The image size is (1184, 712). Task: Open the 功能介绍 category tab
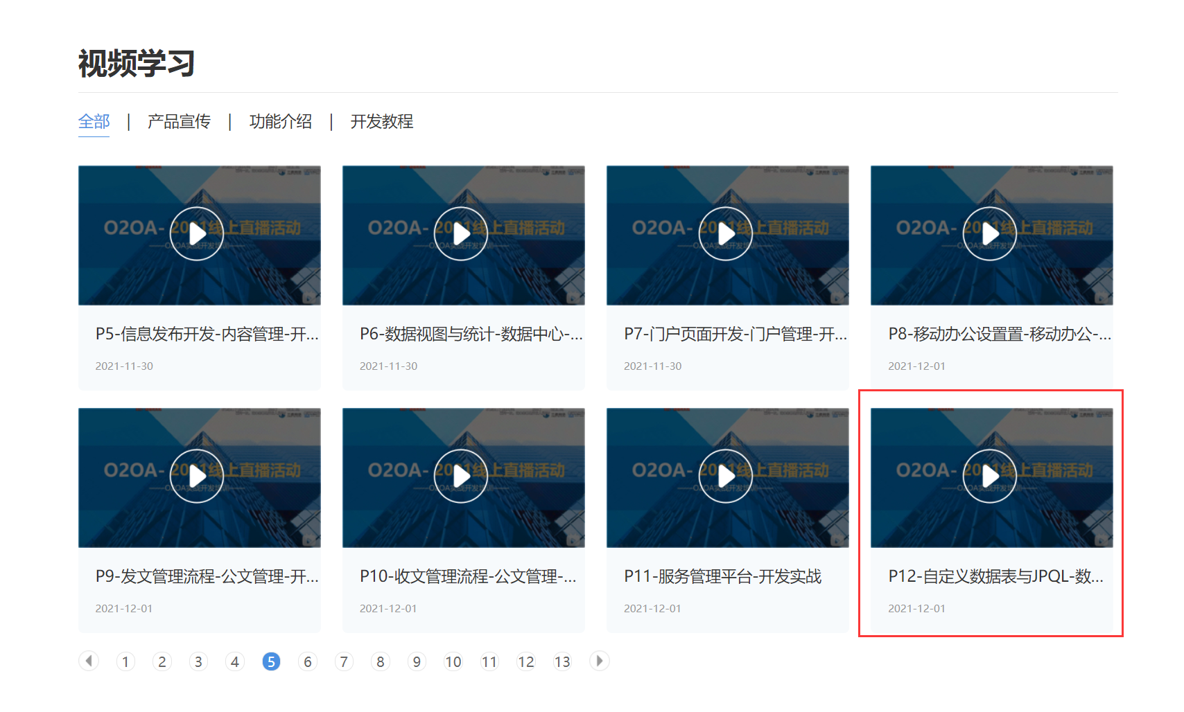[x=281, y=122]
